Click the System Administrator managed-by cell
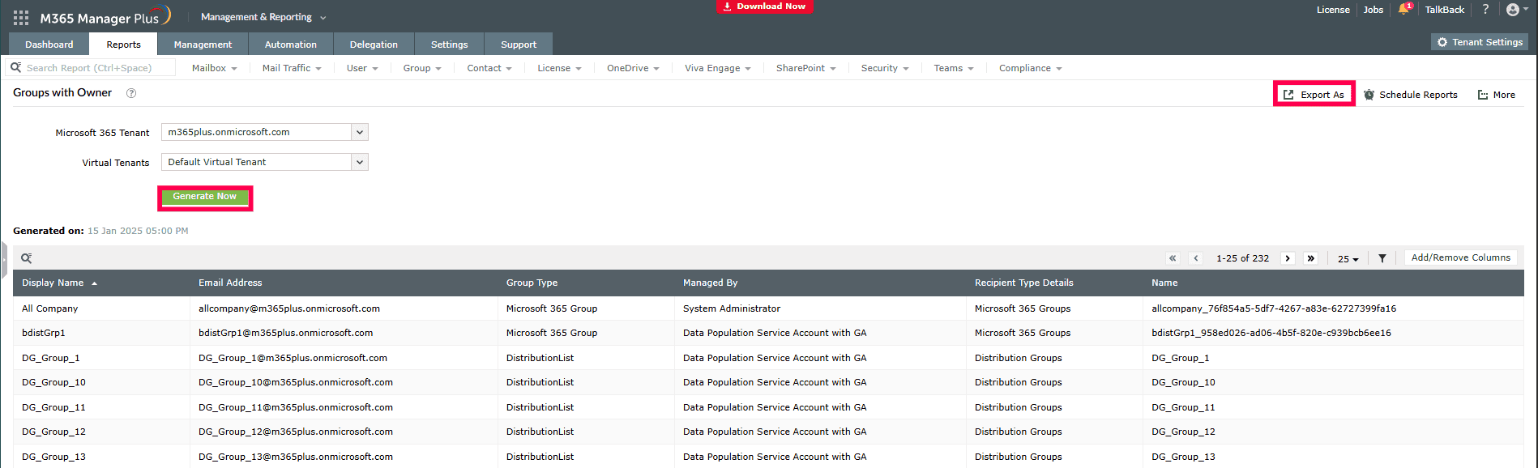The height and width of the screenshot is (468, 1538). (x=732, y=308)
